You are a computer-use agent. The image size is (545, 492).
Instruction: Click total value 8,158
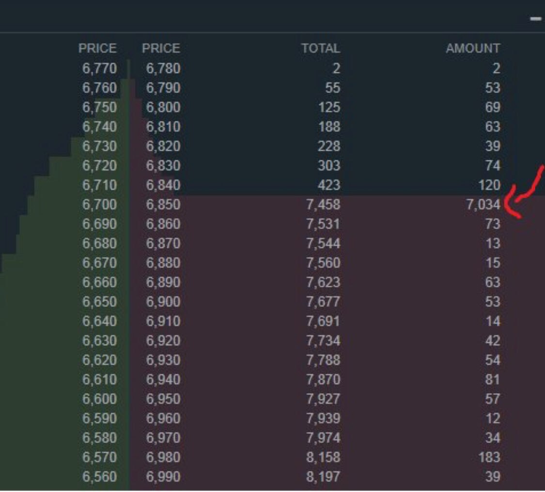point(323,458)
